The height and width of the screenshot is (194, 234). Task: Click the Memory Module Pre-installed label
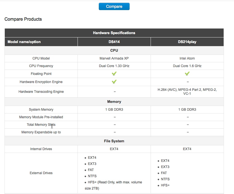(41, 117)
